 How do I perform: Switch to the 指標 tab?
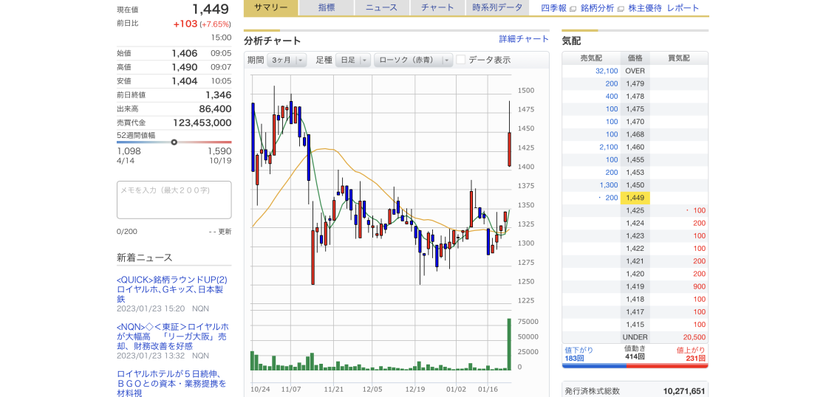tap(326, 7)
